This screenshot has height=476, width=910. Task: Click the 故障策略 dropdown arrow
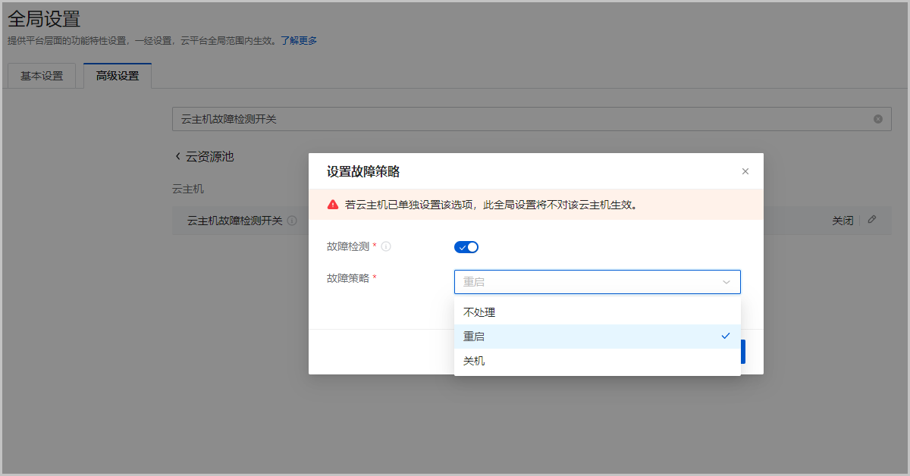pyautogui.click(x=726, y=282)
